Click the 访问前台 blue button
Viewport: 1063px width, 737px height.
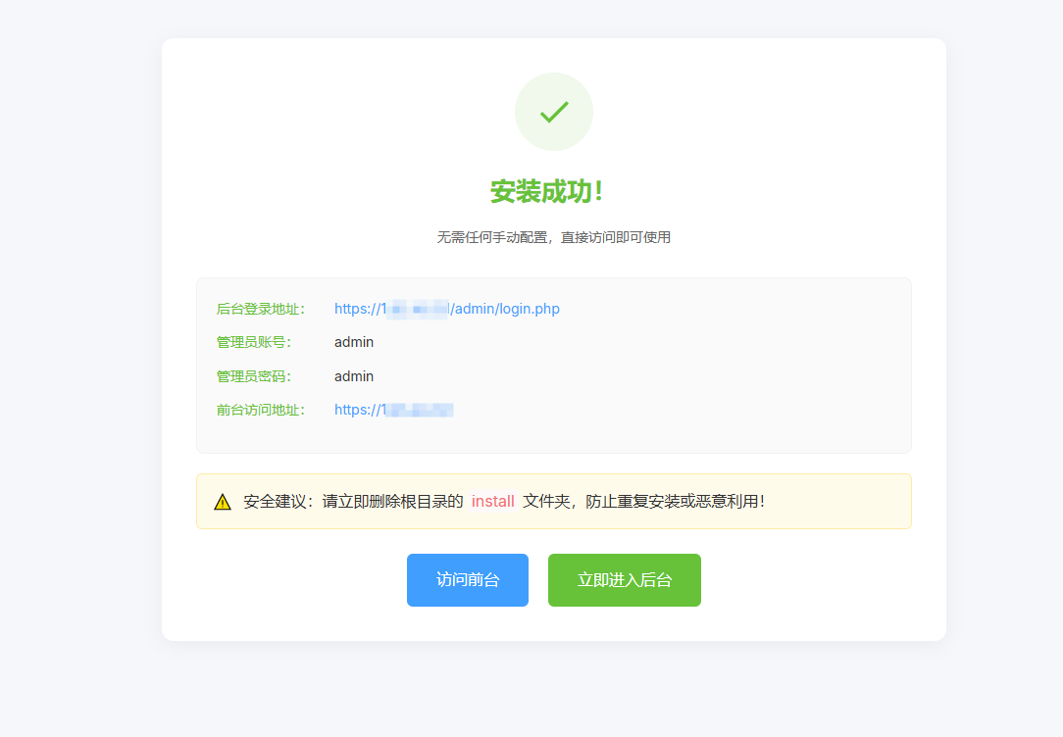(468, 580)
